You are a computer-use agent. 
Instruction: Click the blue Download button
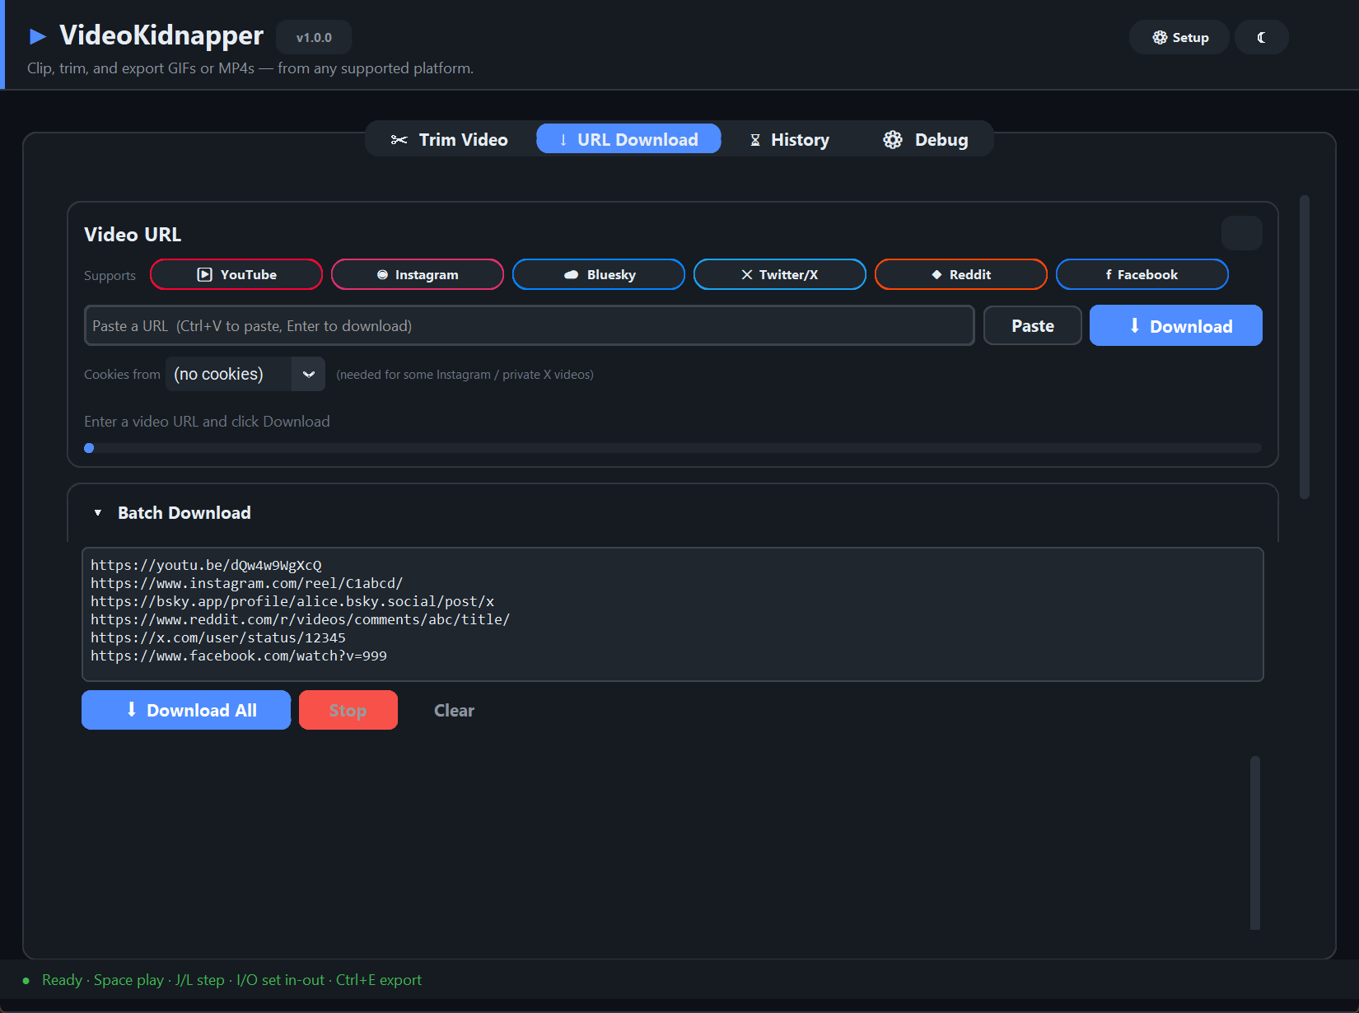[1176, 325]
